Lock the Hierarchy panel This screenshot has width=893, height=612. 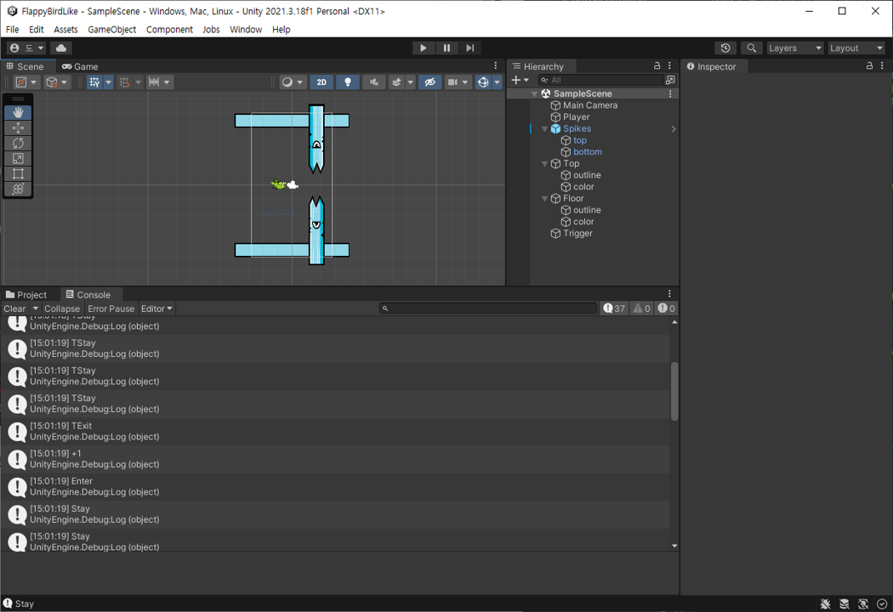pos(657,66)
